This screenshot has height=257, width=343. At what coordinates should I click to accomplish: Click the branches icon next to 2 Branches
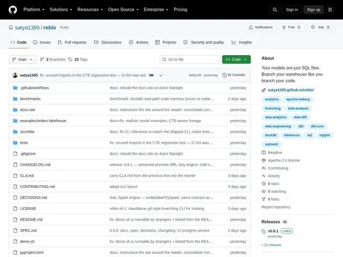42,59
